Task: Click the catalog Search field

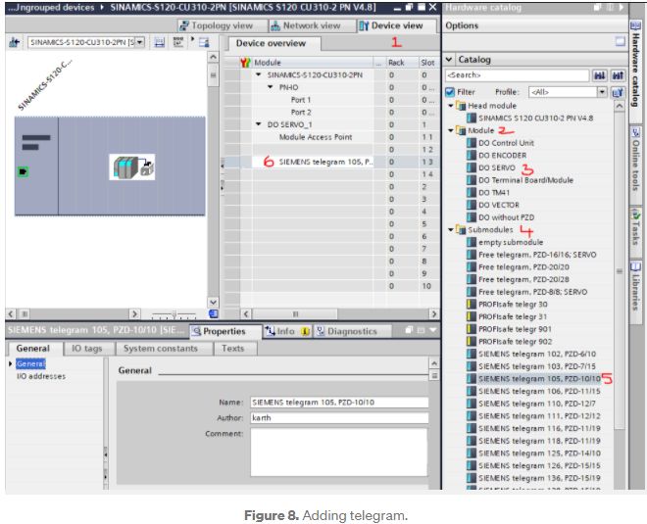Action: [x=517, y=75]
